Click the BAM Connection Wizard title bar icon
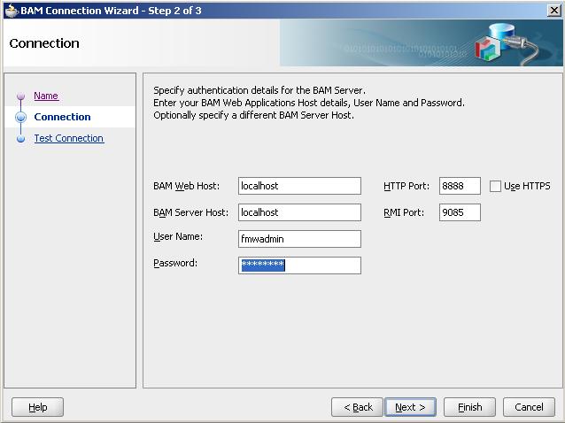Screen dimensions: 565x423 pos(11,10)
